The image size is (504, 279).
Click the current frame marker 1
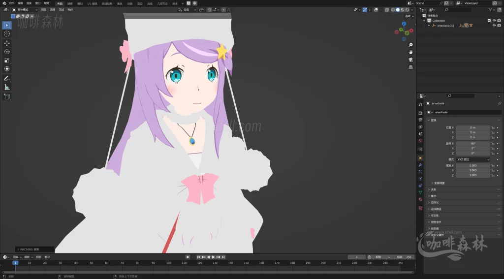[x=15, y=263]
